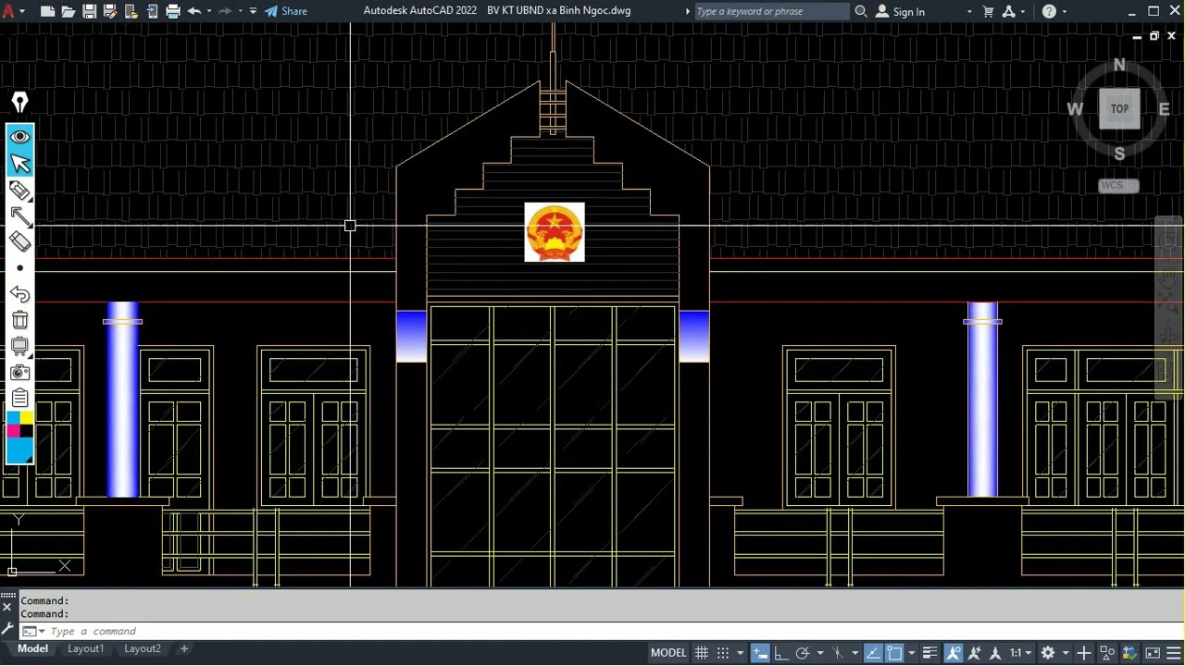Click the W compass direction on ViewCube
This screenshot has width=1185, height=666.
coord(1075,109)
